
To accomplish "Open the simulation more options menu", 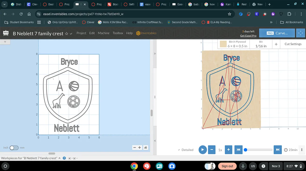I will [302, 150].
